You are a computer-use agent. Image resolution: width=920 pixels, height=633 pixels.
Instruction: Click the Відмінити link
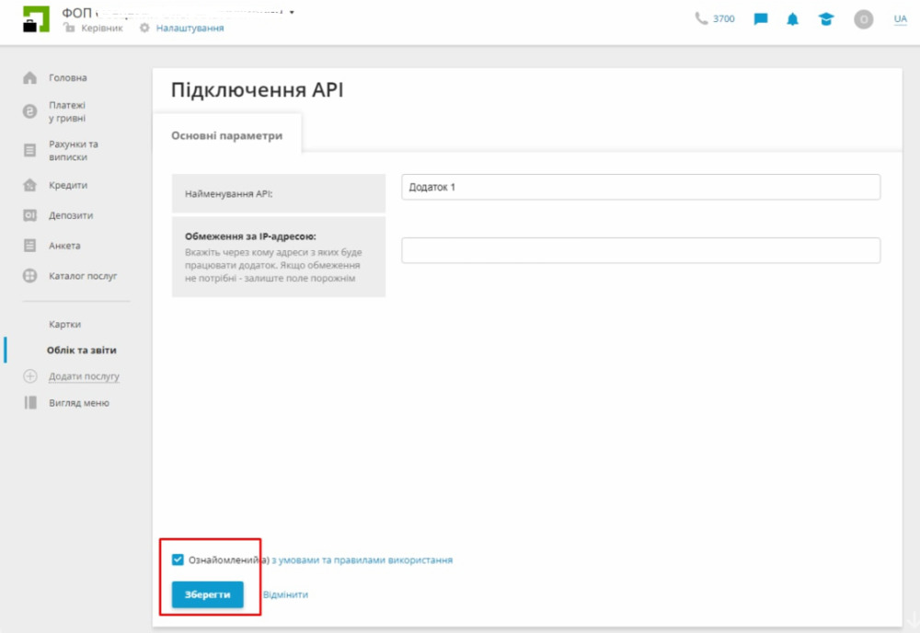pyautogui.click(x=285, y=594)
